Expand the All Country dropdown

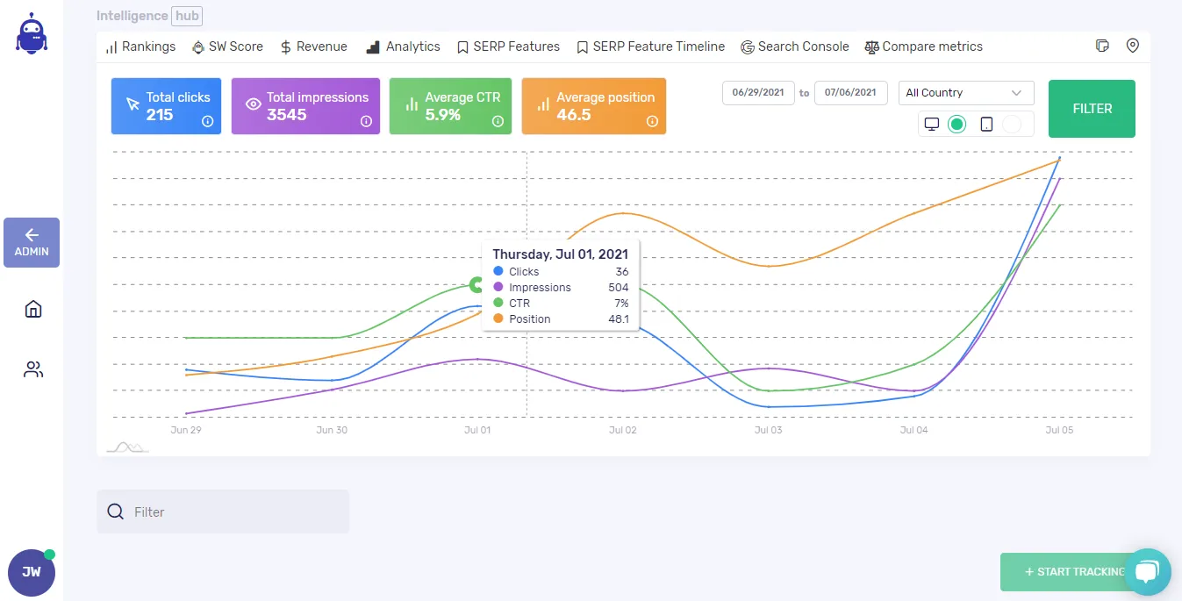pyautogui.click(x=965, y=93)
